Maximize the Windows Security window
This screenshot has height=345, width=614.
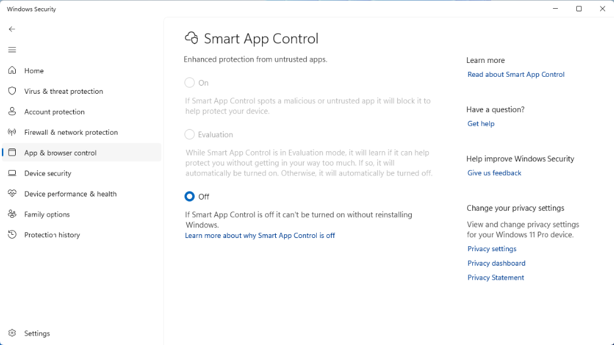tap(579, 9)
